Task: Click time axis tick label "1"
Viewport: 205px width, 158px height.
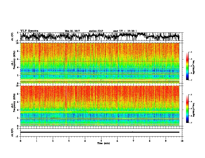Action: (36, 141)
